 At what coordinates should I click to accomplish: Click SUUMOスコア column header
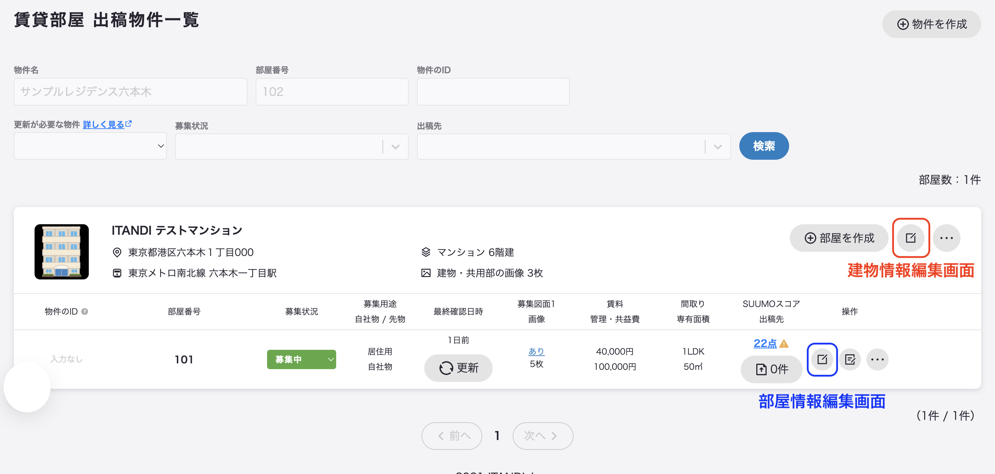point(771,304)
